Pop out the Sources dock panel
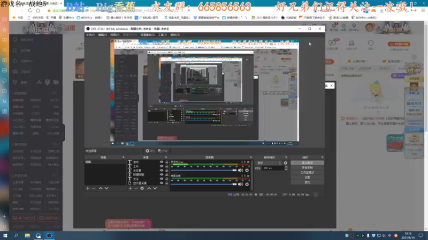This screenshot has width=428, height=240. [x=166, y=157]
